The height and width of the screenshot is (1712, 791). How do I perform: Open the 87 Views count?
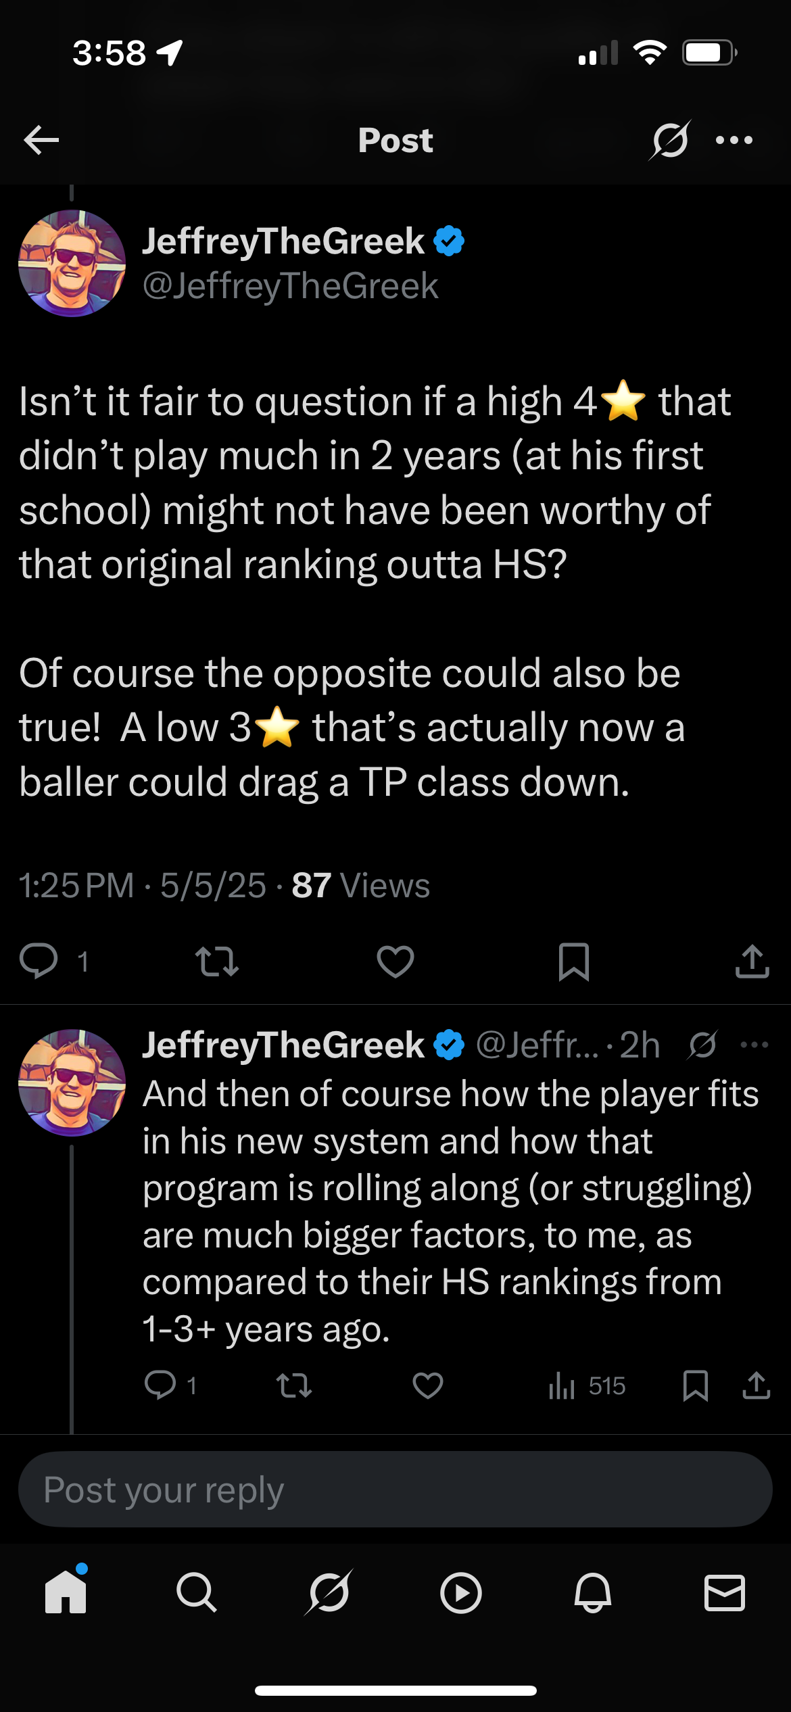tap(360, 886)
